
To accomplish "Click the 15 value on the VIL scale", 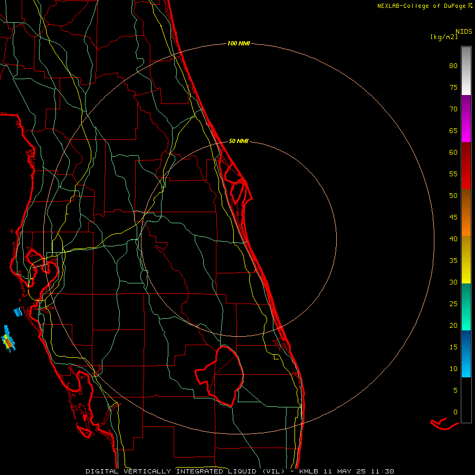I will 453,347.
